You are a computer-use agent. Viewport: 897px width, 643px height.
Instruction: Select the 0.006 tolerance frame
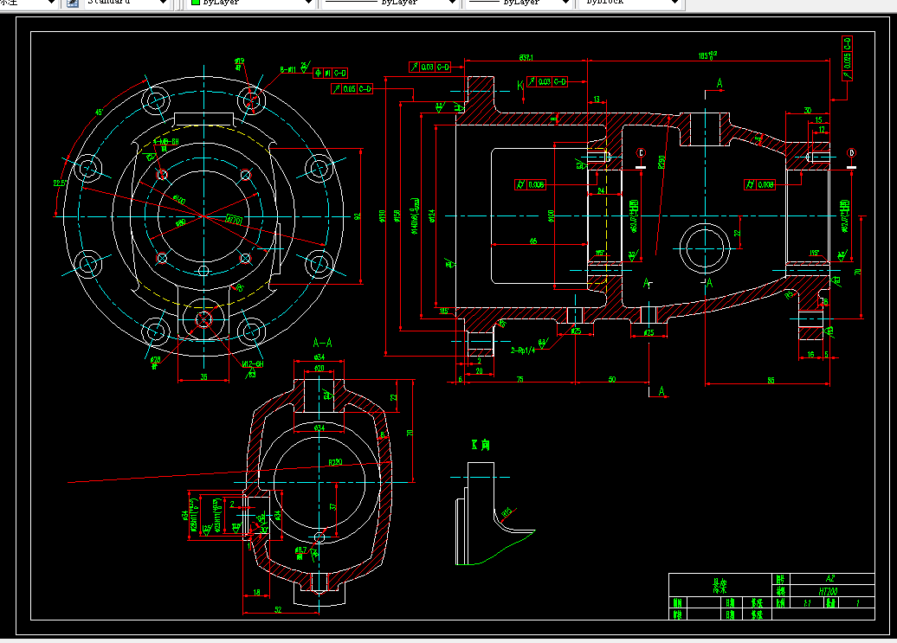point(530,184)
